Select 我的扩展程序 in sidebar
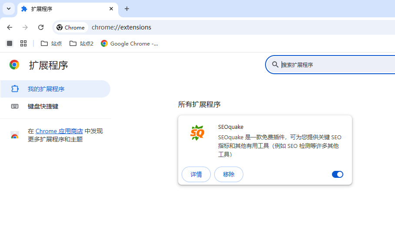Viewport: 395px width, 229px height. [x=56, y=89]
